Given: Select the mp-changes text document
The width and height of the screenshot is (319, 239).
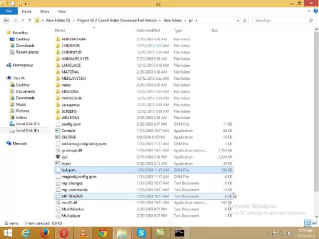Looking at the screenshot, I should coord(144,183).
